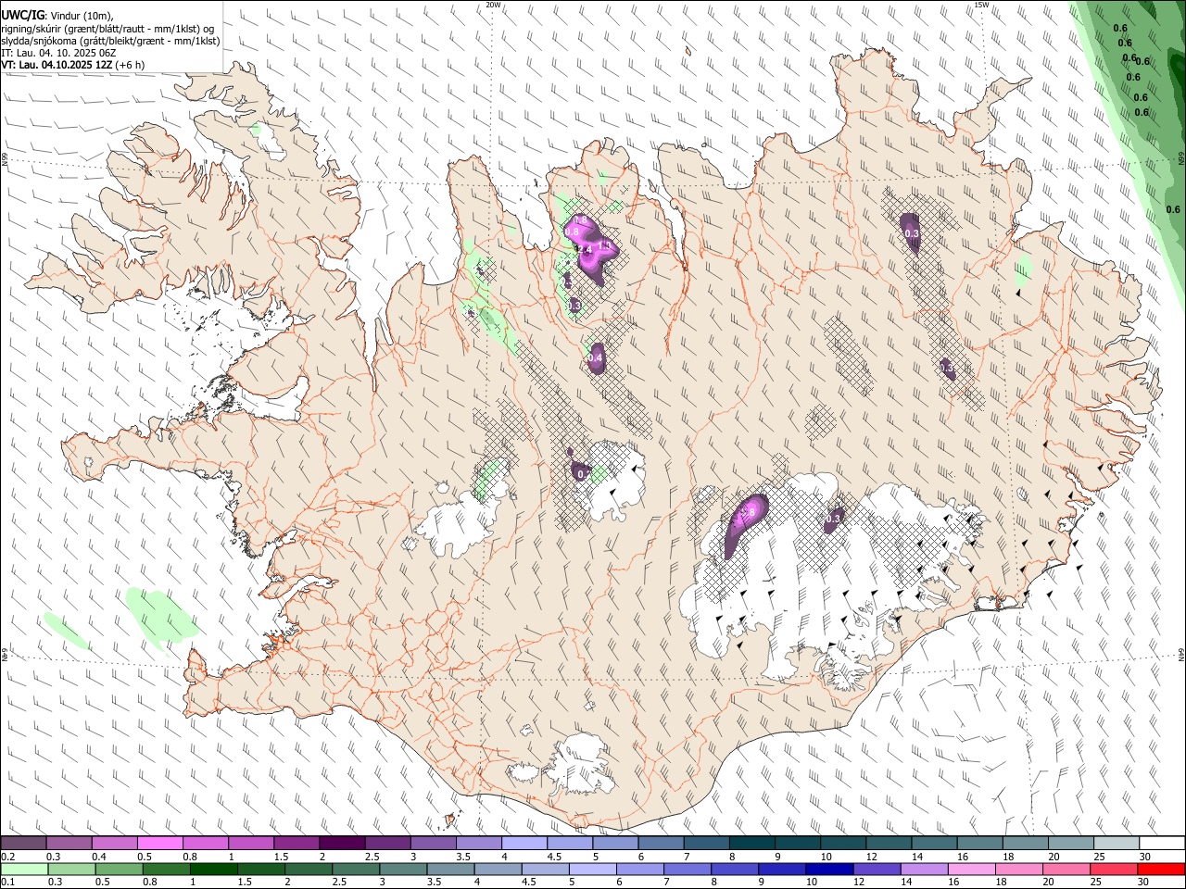The height and width of the screenshot is (889, 1186).
Task: Select the bright pink 0.5 swatch, upper legend row
Action: (x=159, y=843)
